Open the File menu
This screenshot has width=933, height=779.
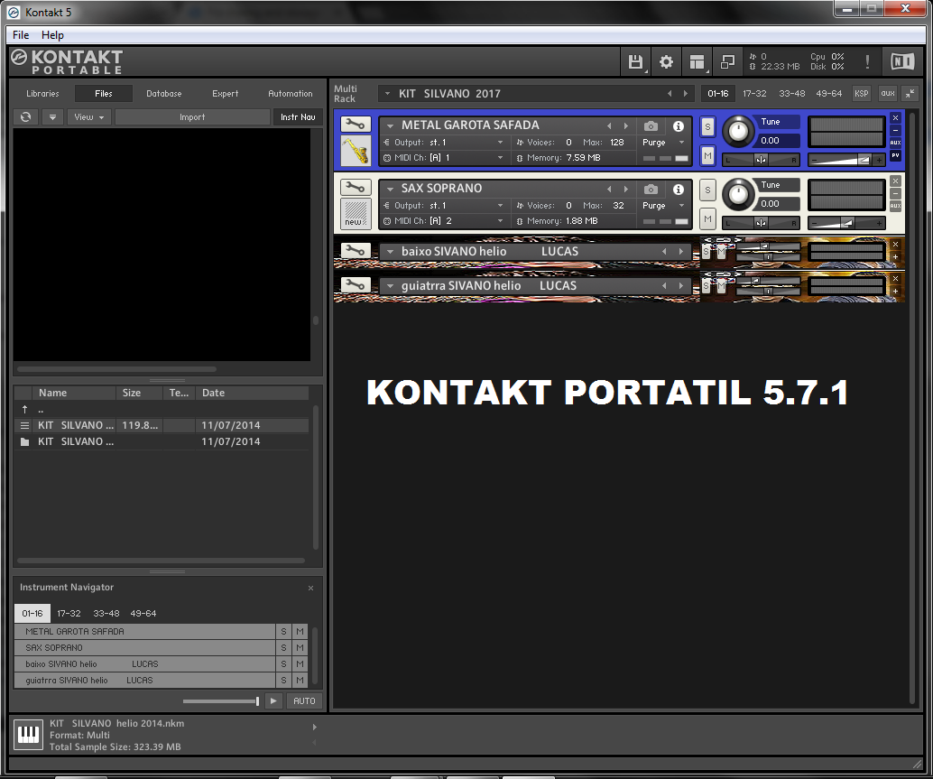[x=21, y=35]
